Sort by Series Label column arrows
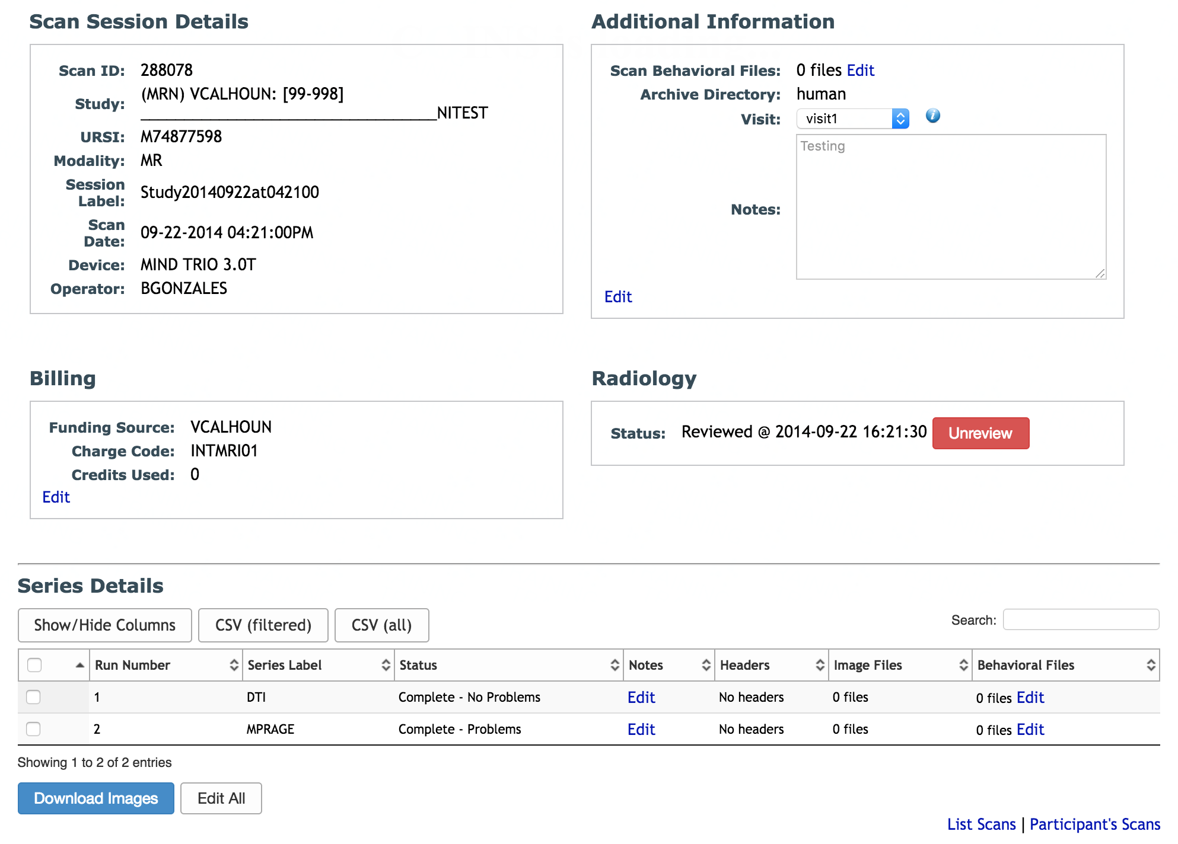 coord(386,665)
